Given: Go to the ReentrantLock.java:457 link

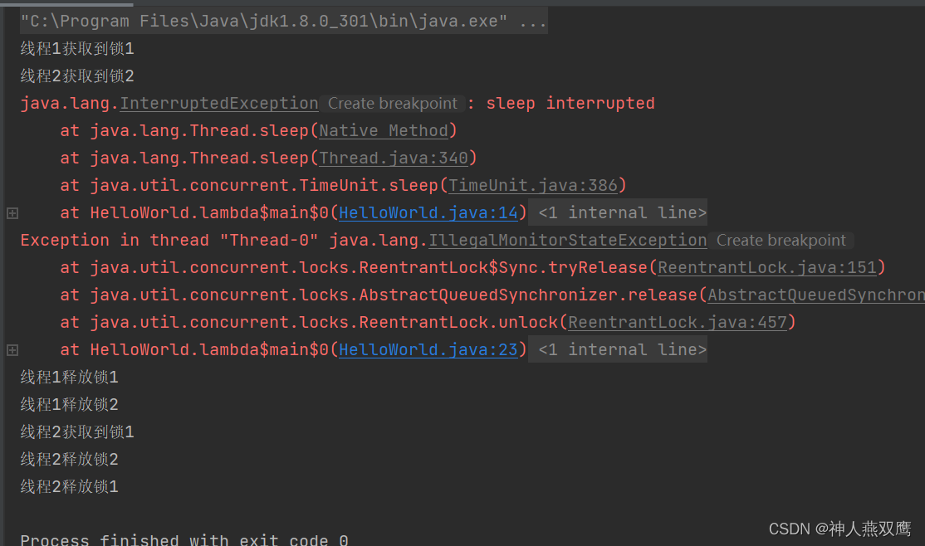Looking at the screenshot, I should click(x=677, y=323).
